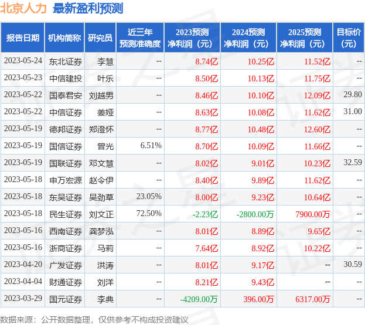
Task: Click the -2.23亿 net profit value
Action: click(205, 214)
